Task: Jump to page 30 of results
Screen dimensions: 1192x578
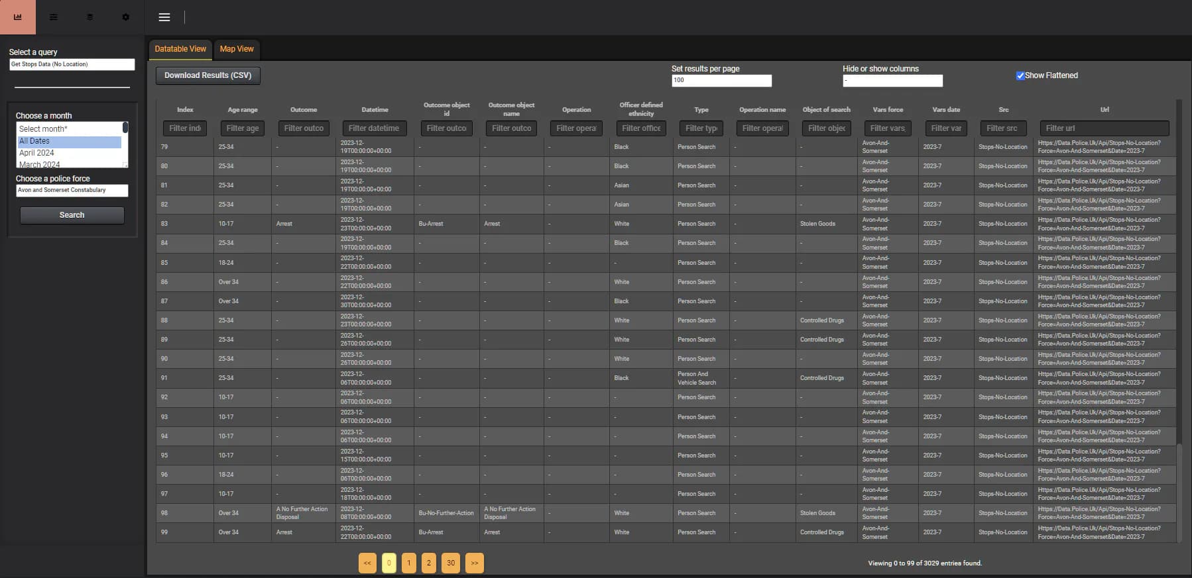Action: (x=451, y=563)
